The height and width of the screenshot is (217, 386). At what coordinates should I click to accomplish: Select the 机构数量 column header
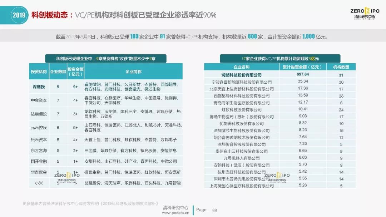tap(341, 67)
